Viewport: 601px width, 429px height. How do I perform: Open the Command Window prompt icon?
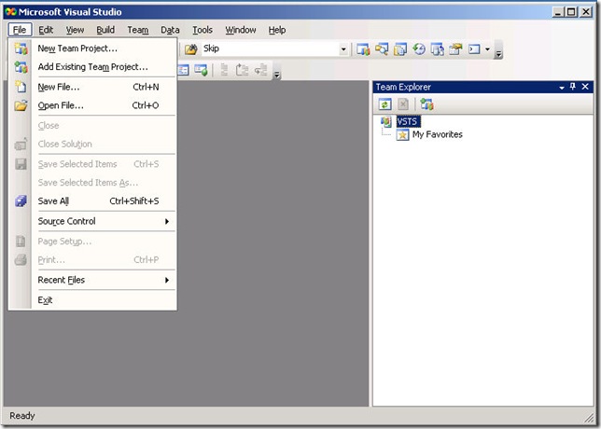474,49
